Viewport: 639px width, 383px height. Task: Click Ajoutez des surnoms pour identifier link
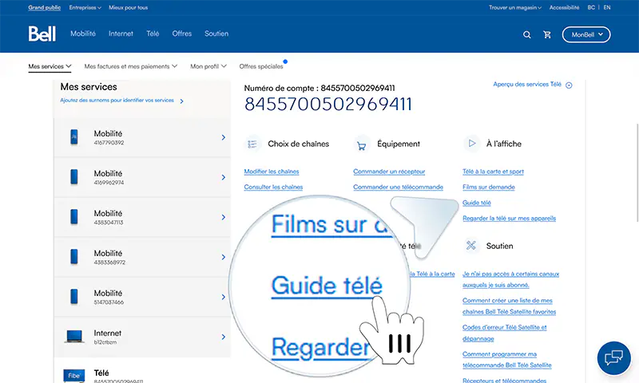(117, 100)
